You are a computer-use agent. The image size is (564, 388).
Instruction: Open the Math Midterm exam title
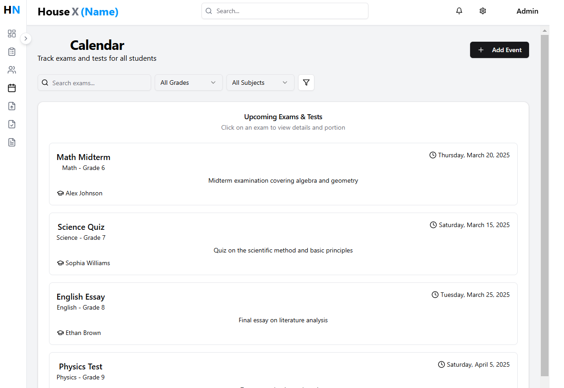pos(83,157)
